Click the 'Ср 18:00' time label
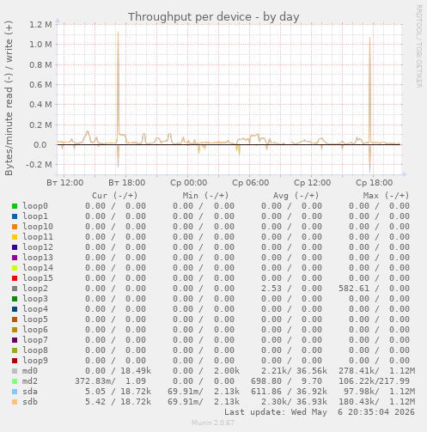The height and width of the screenshot is (432, 427). [x=375, y=183]
